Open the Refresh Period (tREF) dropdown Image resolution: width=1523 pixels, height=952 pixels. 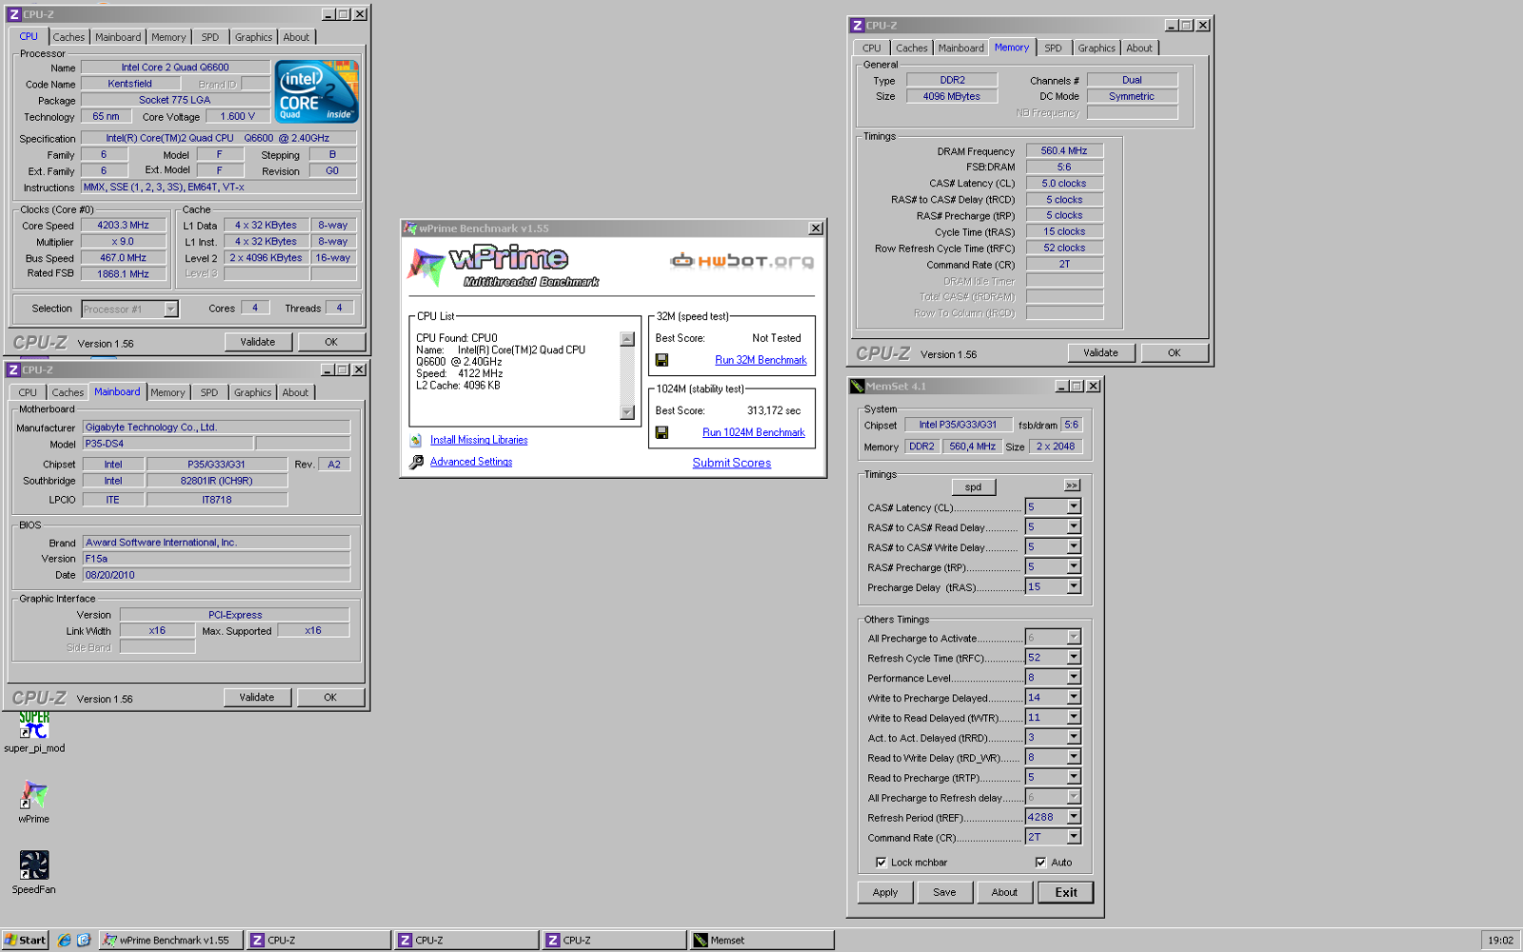(1074, 817)
